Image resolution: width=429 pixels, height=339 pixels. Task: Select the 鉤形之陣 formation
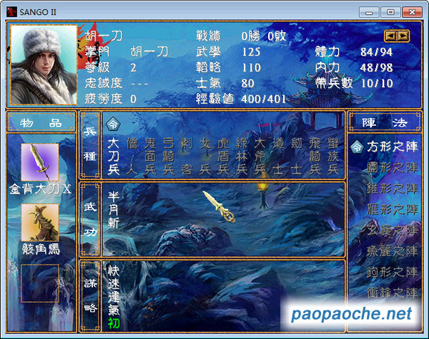(x=393, y=272)
